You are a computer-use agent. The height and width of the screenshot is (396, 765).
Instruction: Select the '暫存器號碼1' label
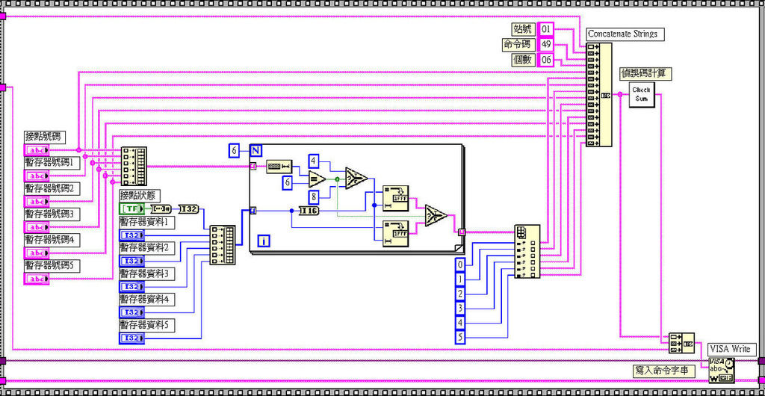coord(52,162)
